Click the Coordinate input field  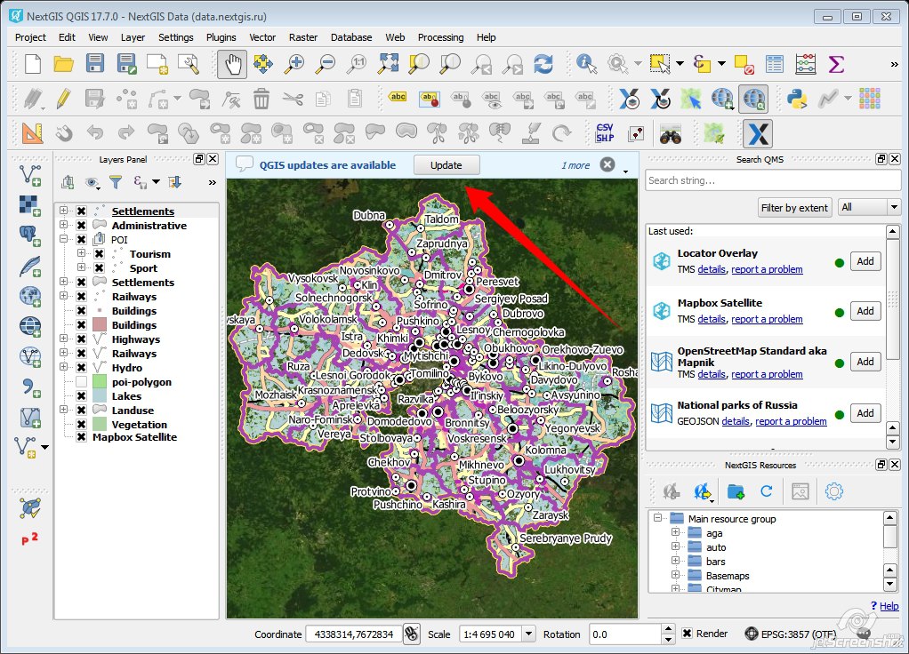pos(354,634)
